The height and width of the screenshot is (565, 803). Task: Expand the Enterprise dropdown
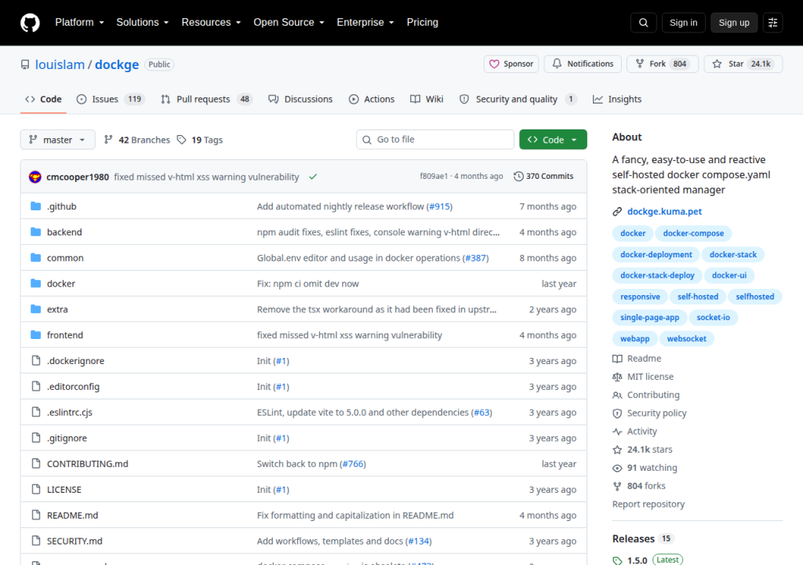[x=365, y=23]
